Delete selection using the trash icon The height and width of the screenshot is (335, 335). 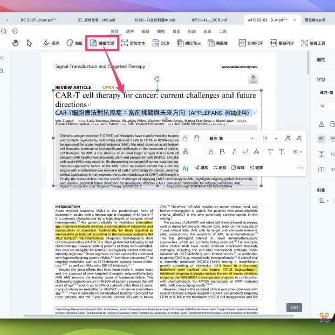pyautogui.click(x=197, y=139)
